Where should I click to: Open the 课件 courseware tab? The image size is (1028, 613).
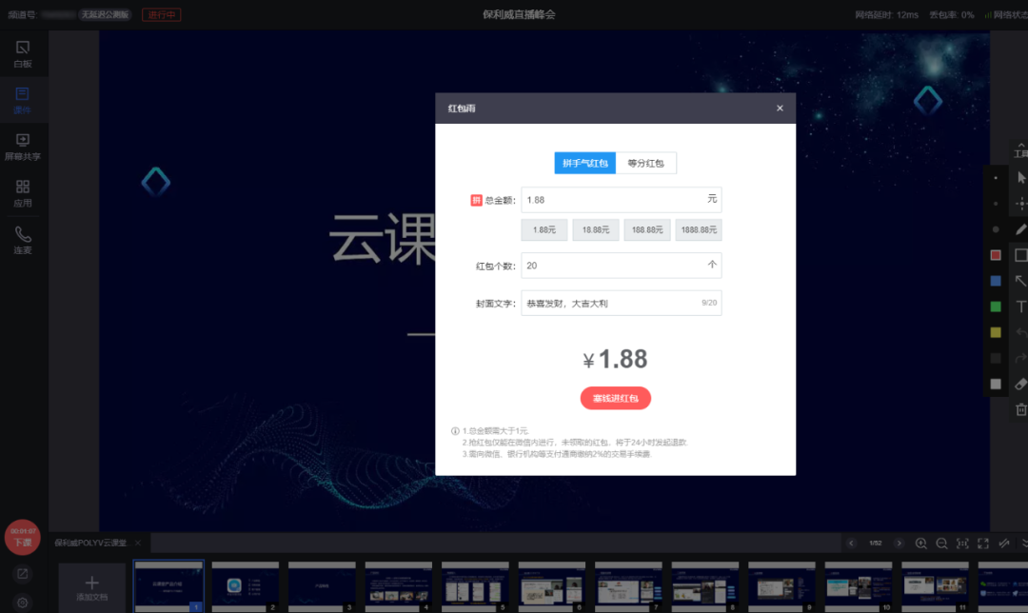click(x=23, y=99)
